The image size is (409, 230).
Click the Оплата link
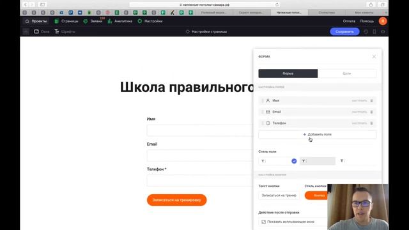pos(349,21)
